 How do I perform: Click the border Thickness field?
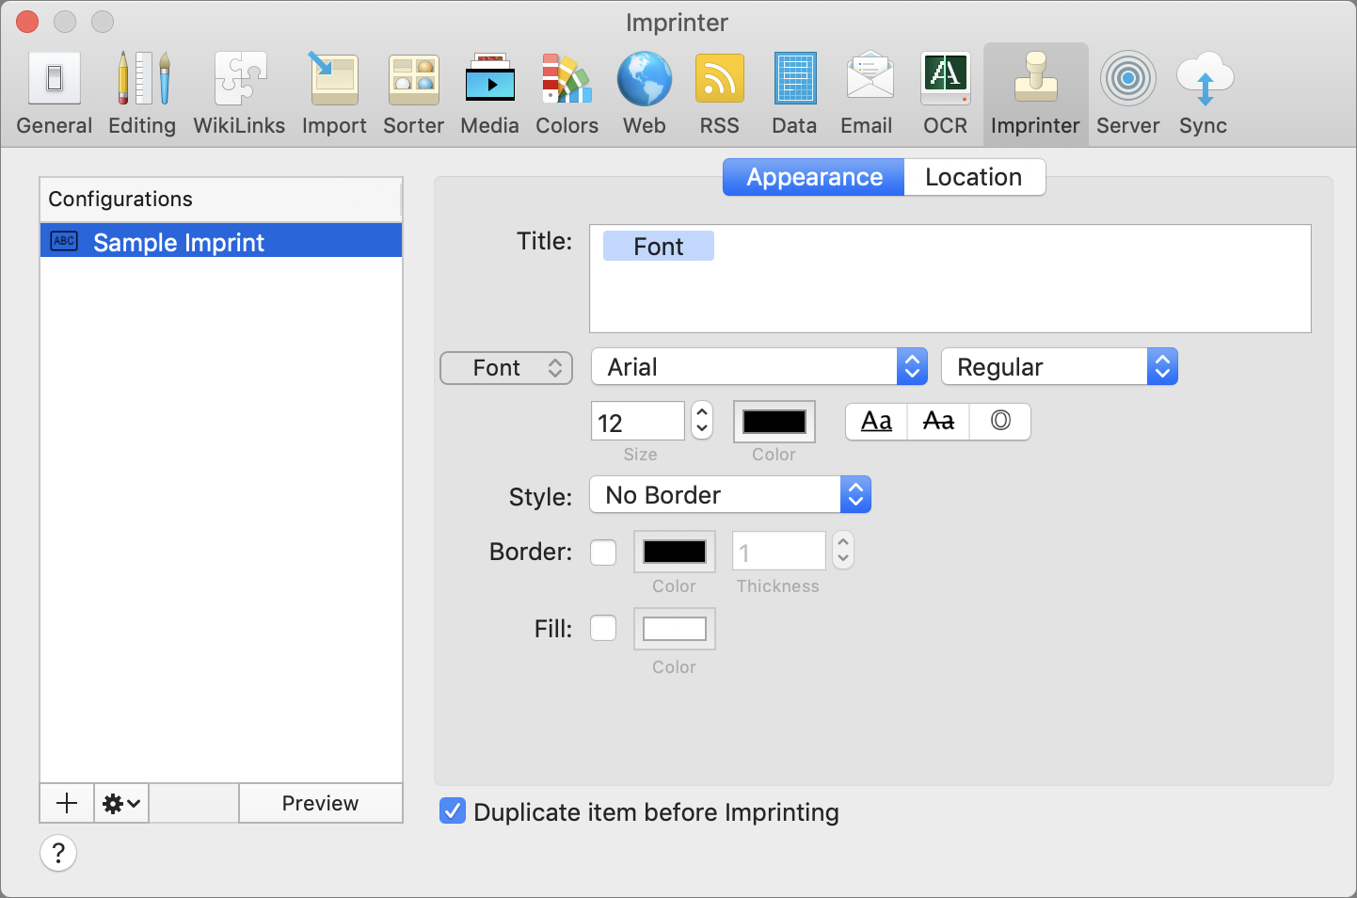[779, 551]
